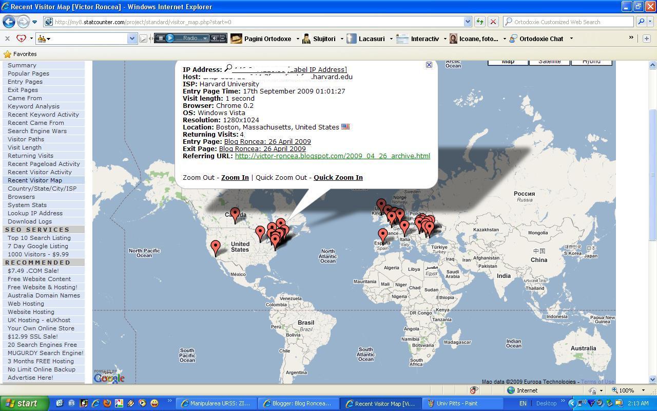Click the magnifier icon beside IP Address
Screen dimensions: 657x411
[x=228, y=68]
